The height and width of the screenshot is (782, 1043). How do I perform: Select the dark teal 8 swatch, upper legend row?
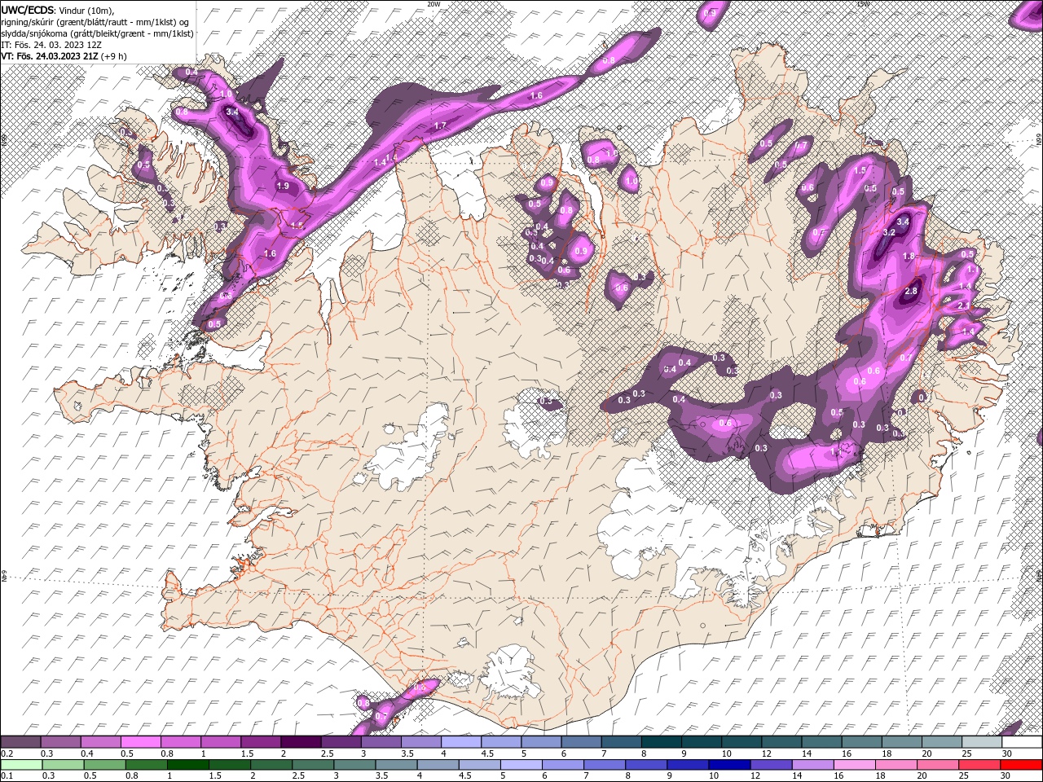[x=661, y=742]
